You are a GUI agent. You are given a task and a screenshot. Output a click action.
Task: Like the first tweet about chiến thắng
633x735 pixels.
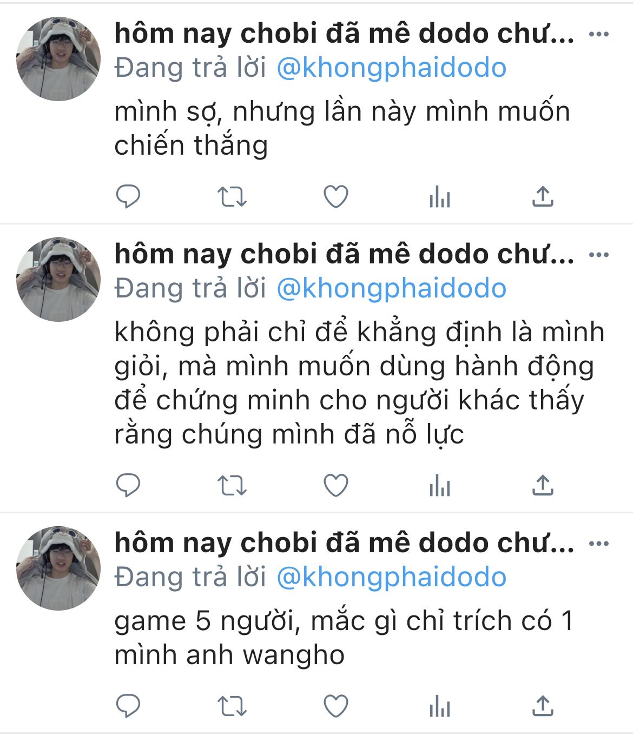(335, 196)
